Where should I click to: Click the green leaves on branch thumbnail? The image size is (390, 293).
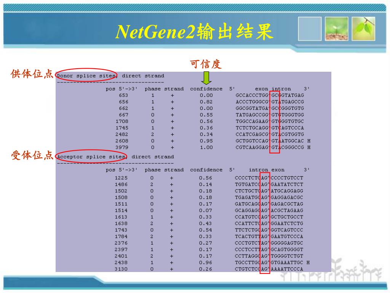tap(363, 29)
